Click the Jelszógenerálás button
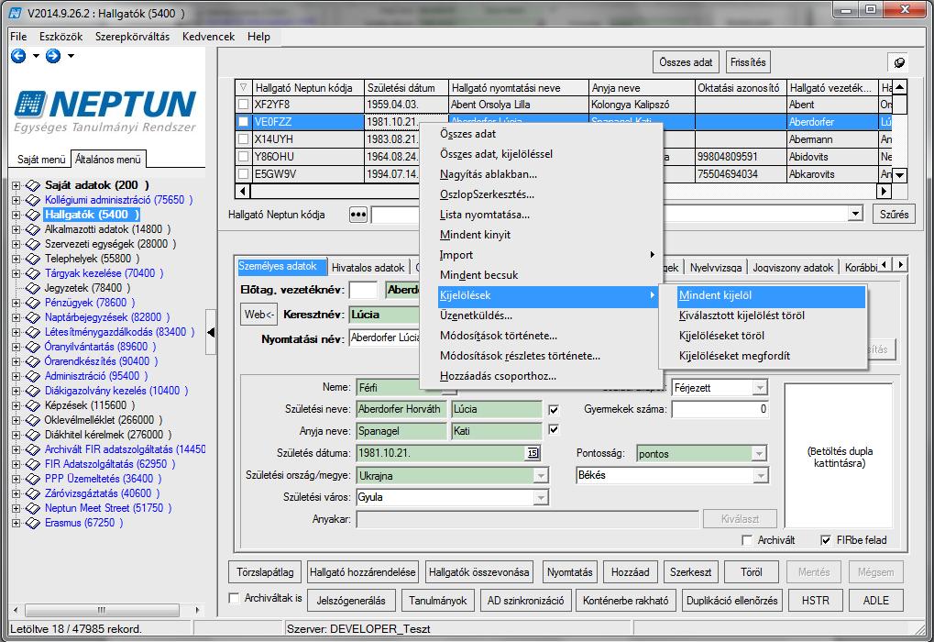This screenshot has height=642, width=934. click(351, 601)
